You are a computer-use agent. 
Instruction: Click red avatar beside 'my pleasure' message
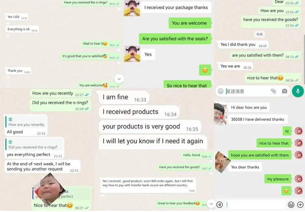(298, 179)
